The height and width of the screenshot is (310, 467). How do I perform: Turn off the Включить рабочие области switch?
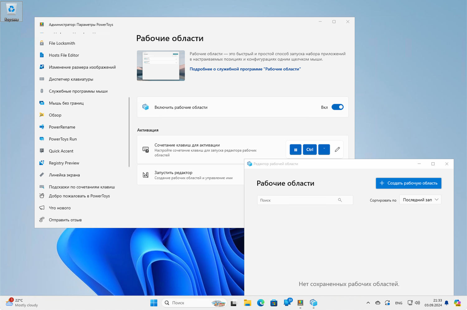(x=337, y=107)
